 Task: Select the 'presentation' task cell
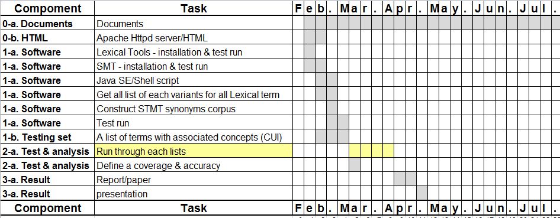pyautogui.click(x=194, y=194)
